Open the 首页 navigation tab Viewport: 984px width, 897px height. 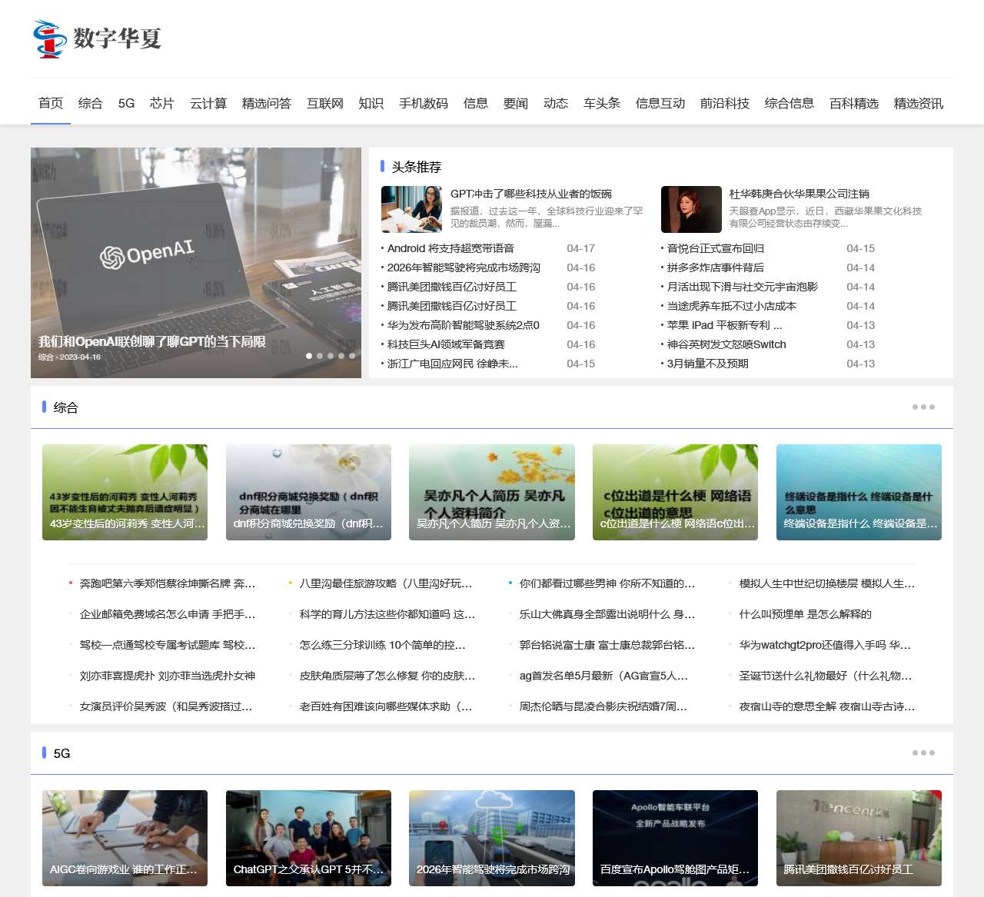coord(51,103)
